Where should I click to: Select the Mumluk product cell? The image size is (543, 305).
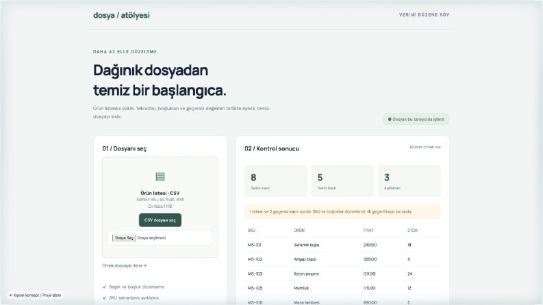coord(301,288)
